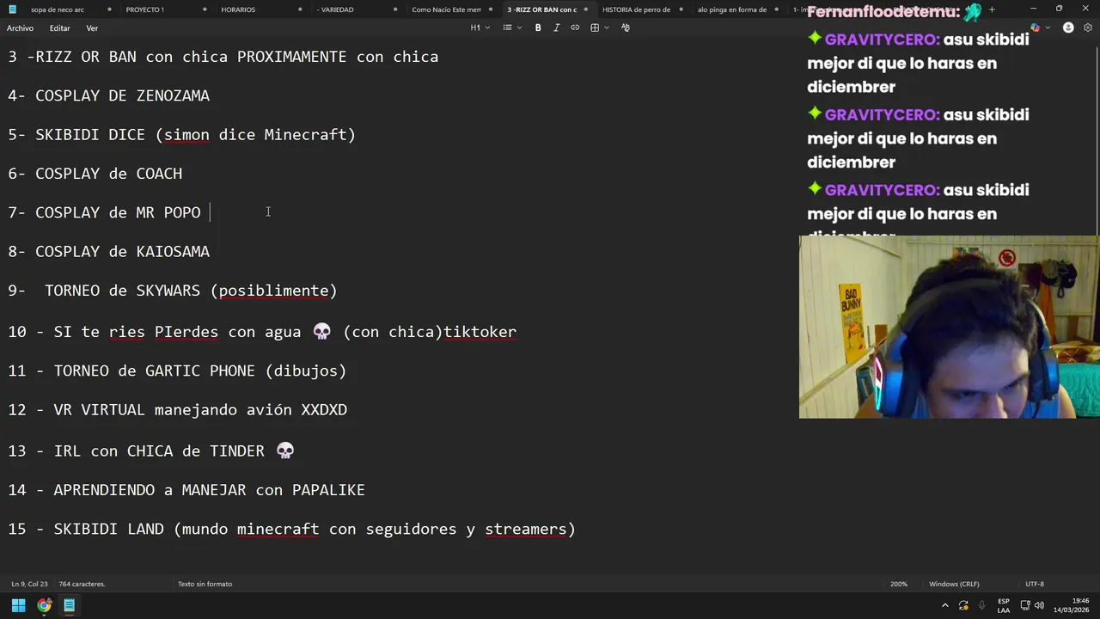
Task: Click the Notepad icon in taskbar
Action: (69, 605)
